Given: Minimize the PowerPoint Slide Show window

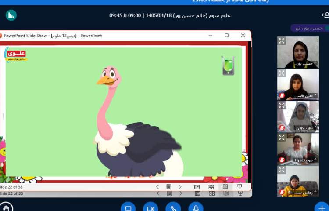Looking at the screenshot, I should [211, 36].
